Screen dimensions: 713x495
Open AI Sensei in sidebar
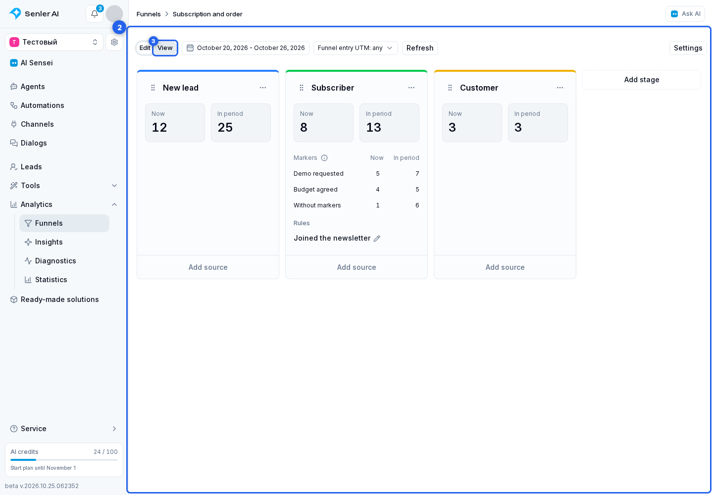pos(64,63)
